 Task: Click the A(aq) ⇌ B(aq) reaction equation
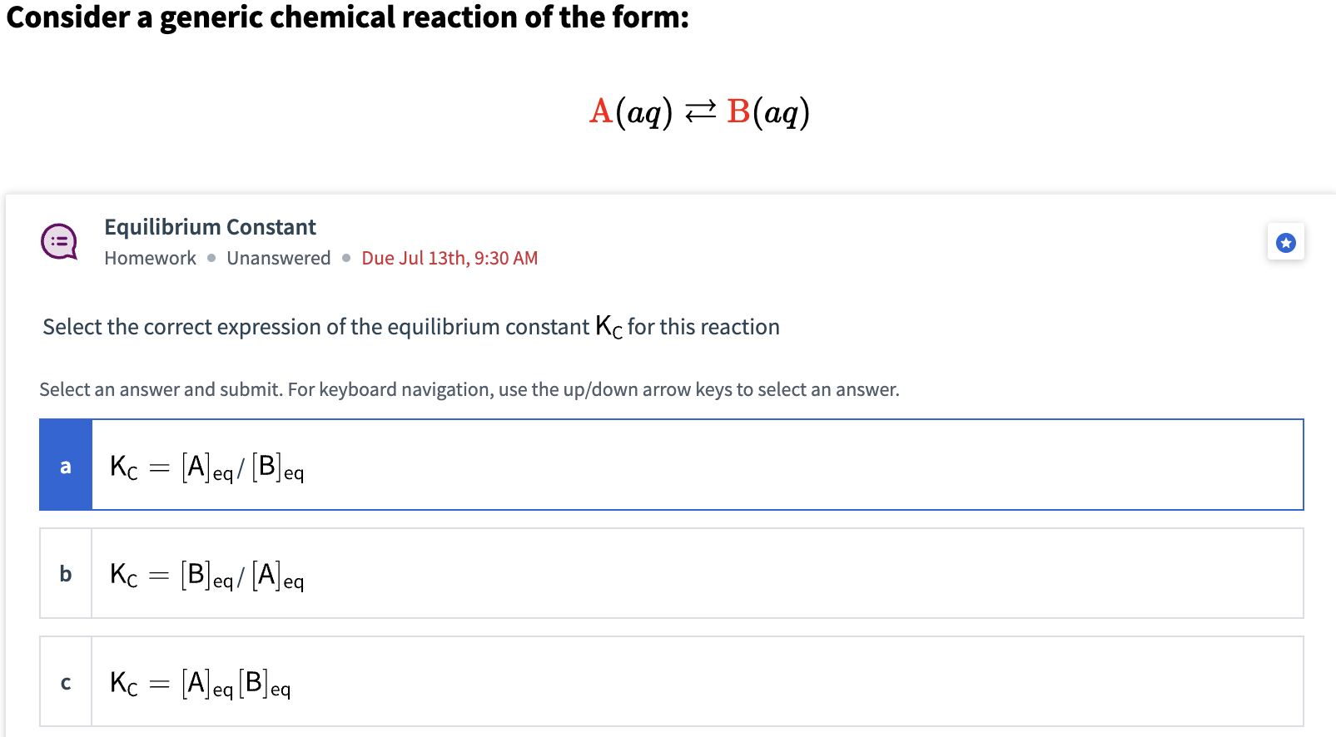pyautogui.click(x=699, y=111)
